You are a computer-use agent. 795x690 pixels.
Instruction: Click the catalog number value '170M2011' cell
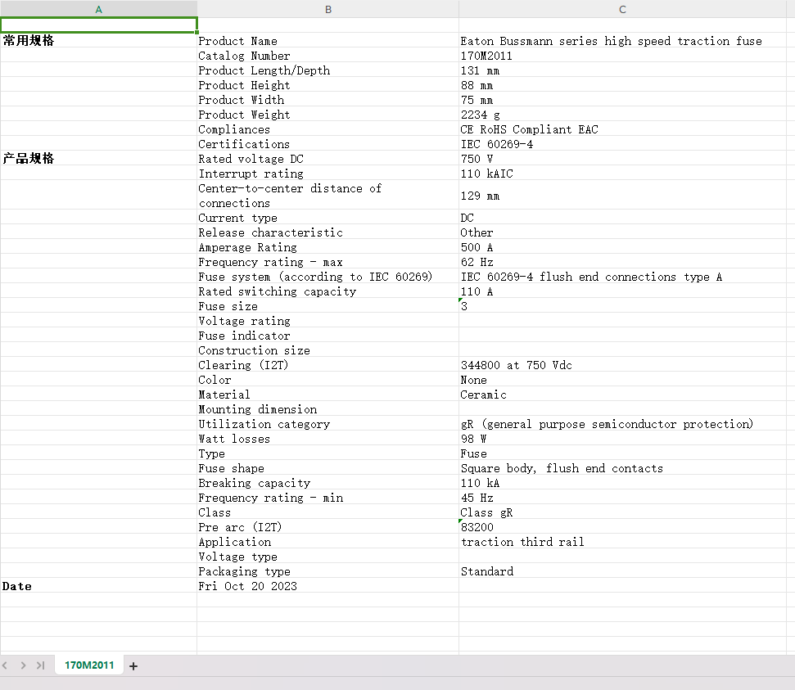(622, 56)
